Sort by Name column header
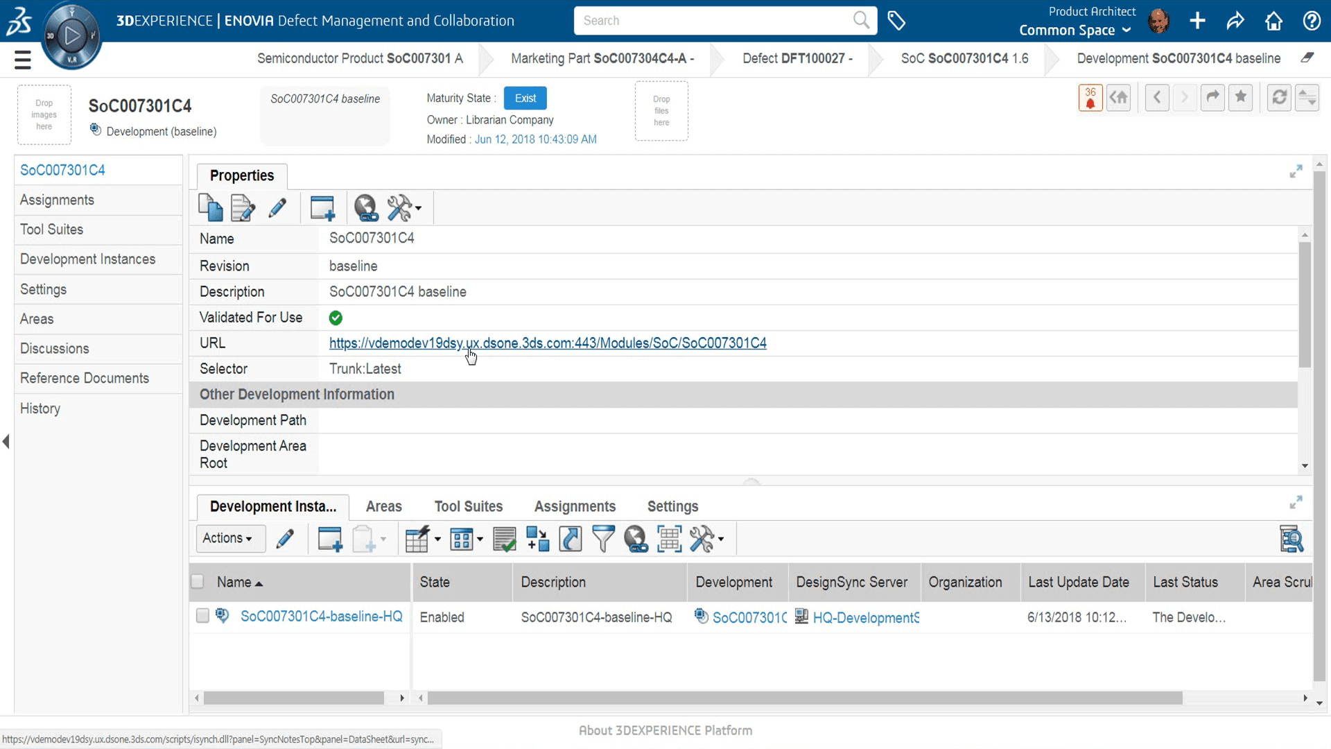Screen dimensions: 1331x749 coord(239,583)
